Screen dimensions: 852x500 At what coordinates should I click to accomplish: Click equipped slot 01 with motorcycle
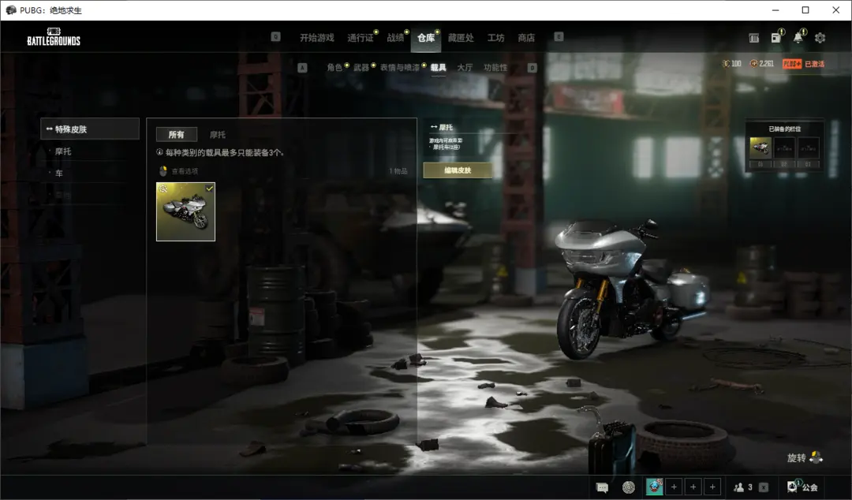[760, 147]
